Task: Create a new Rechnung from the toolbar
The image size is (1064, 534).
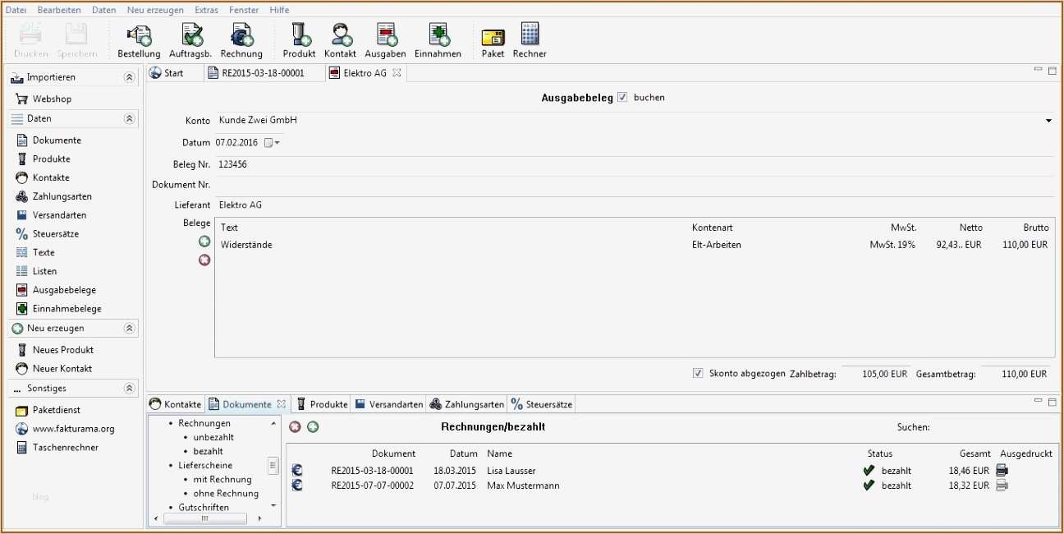Action: tap(241, 39)
